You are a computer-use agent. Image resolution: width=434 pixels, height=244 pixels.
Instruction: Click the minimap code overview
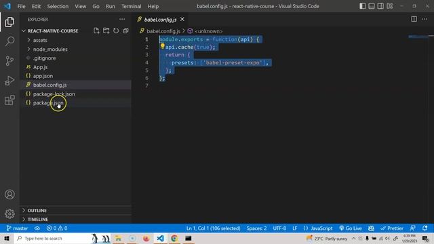418,37
